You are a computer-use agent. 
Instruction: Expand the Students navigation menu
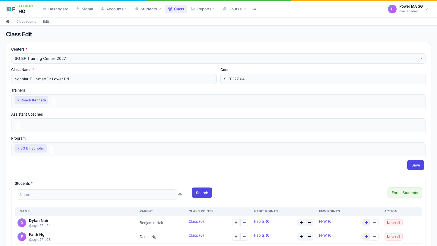(148, 9)
